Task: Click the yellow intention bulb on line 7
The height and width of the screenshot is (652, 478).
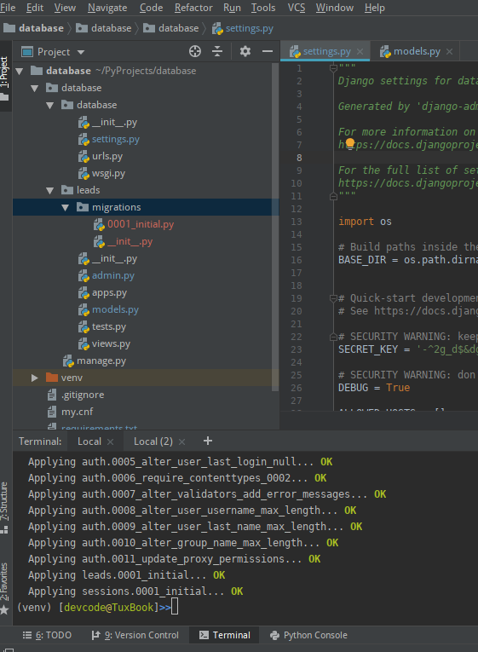Action: click(350, 143)
